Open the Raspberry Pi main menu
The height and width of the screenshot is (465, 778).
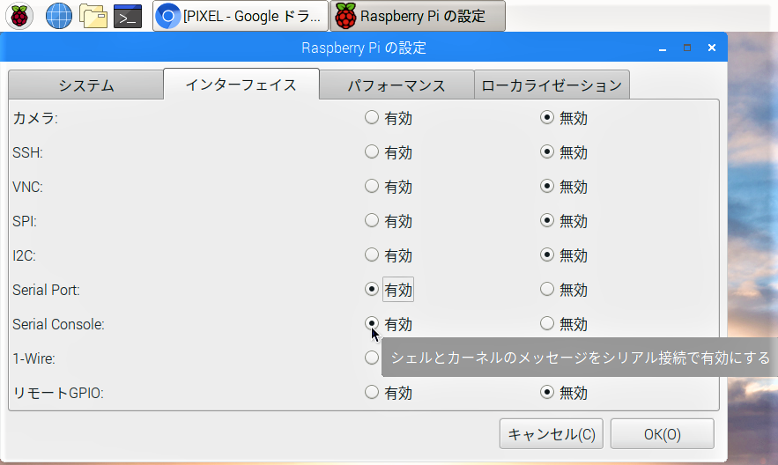click(19, 16)
